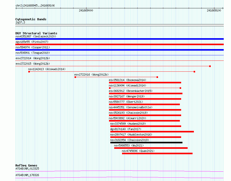The height and width of the screenshot is (181, 231).
Task: Select the nsv5580777 red variant bar
Action: (x=144, y=104)
